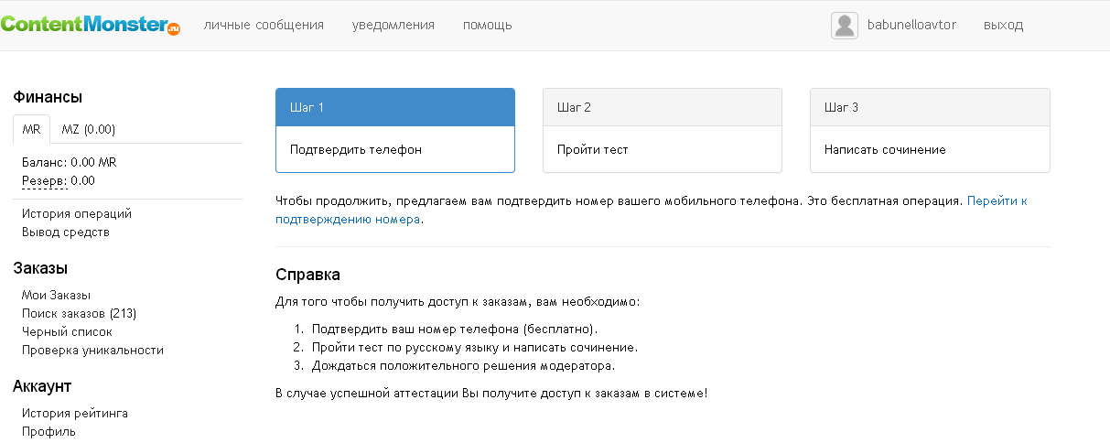The width and height of the screenshot is (1110, 443).
Task: Click the Резерв dotted label
Action: click(44, 180)
